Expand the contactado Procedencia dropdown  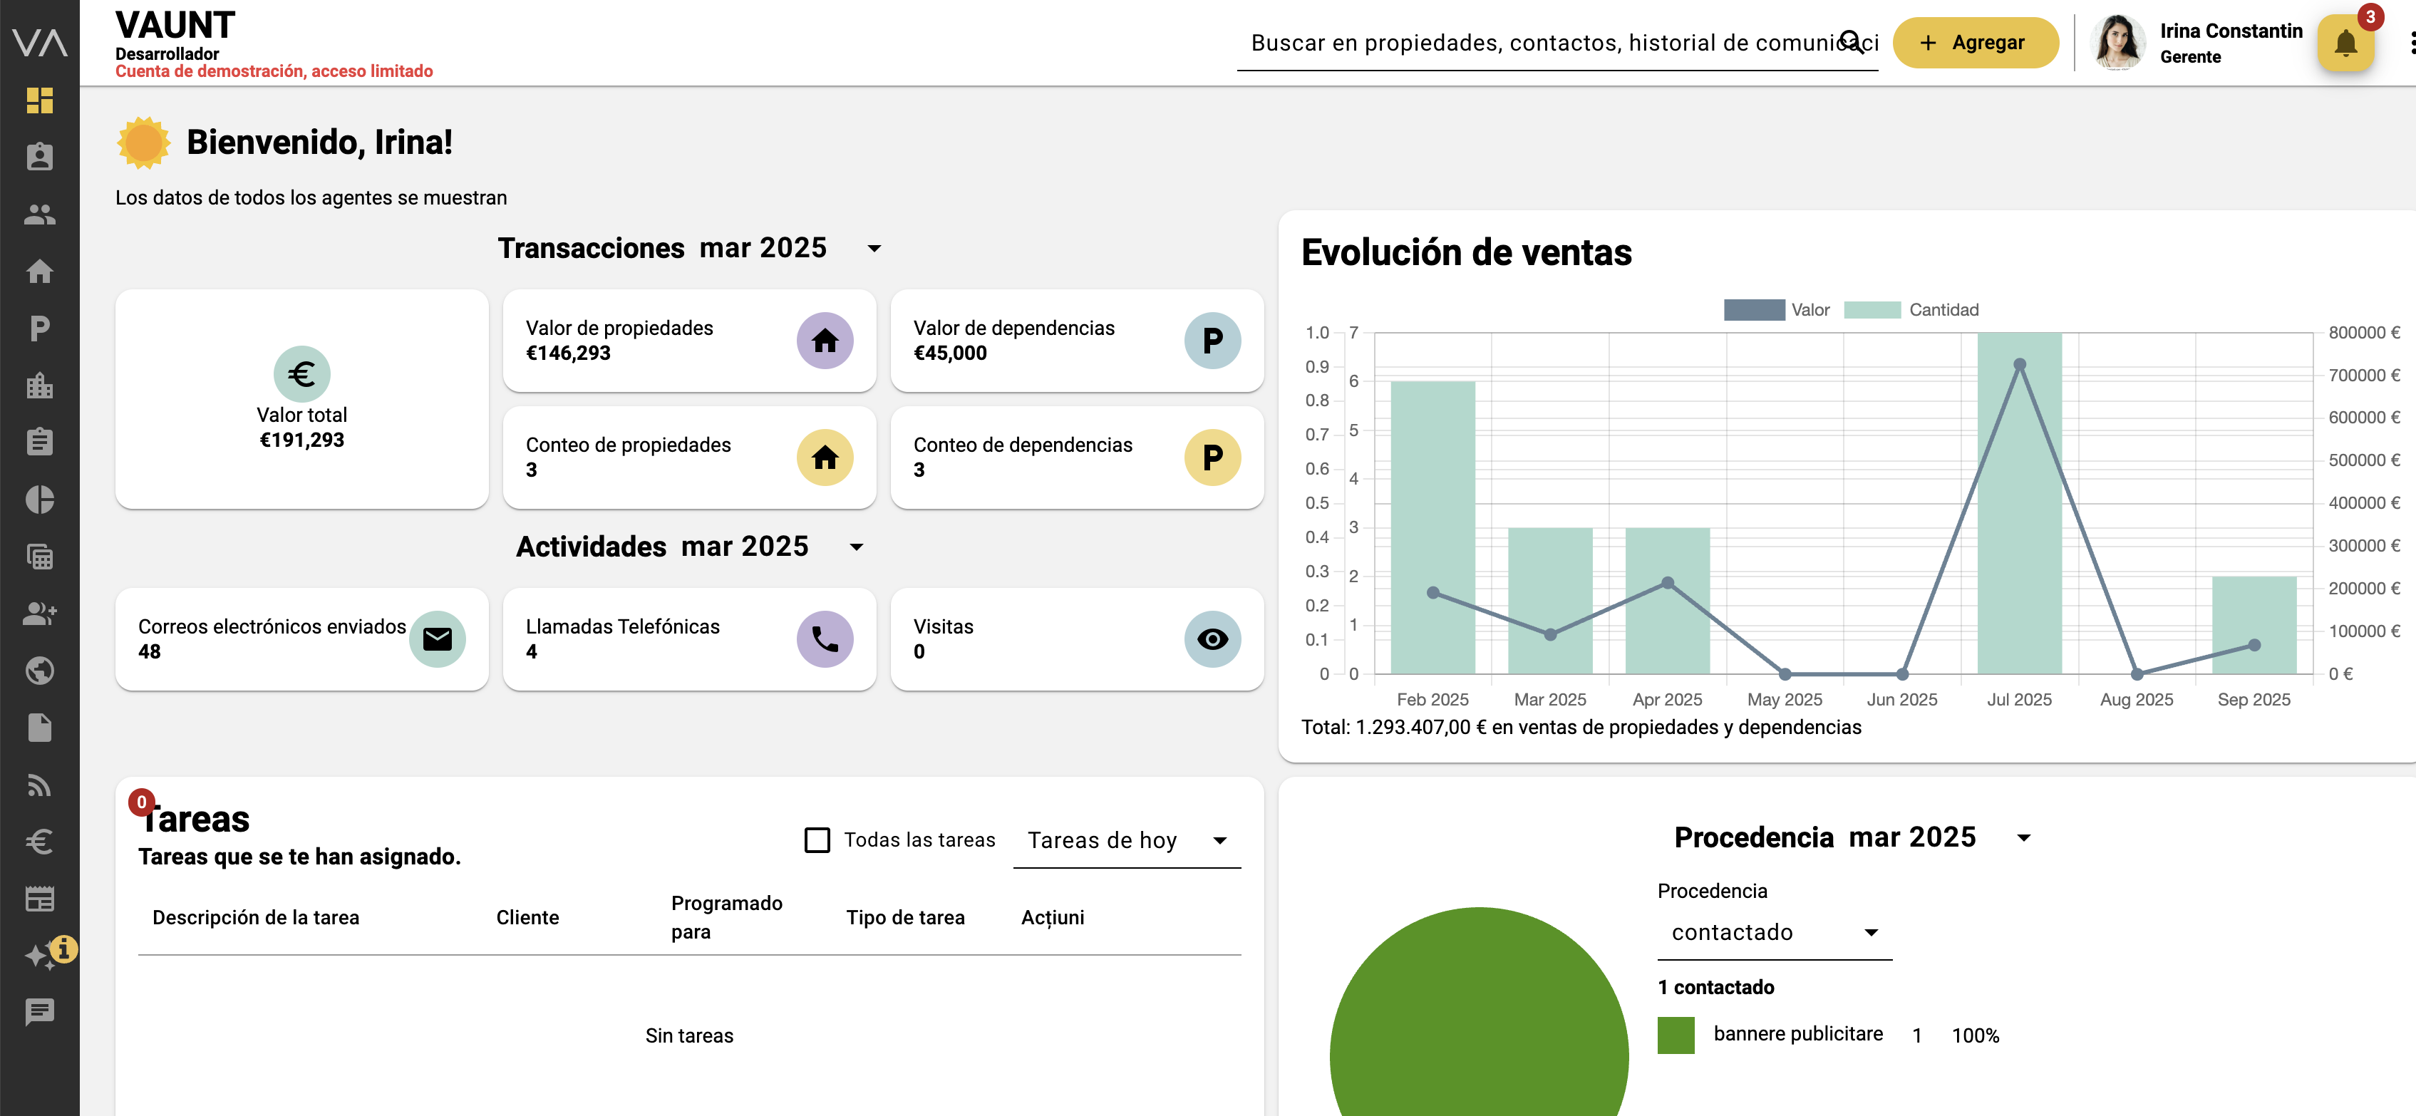pos(1774,932)
